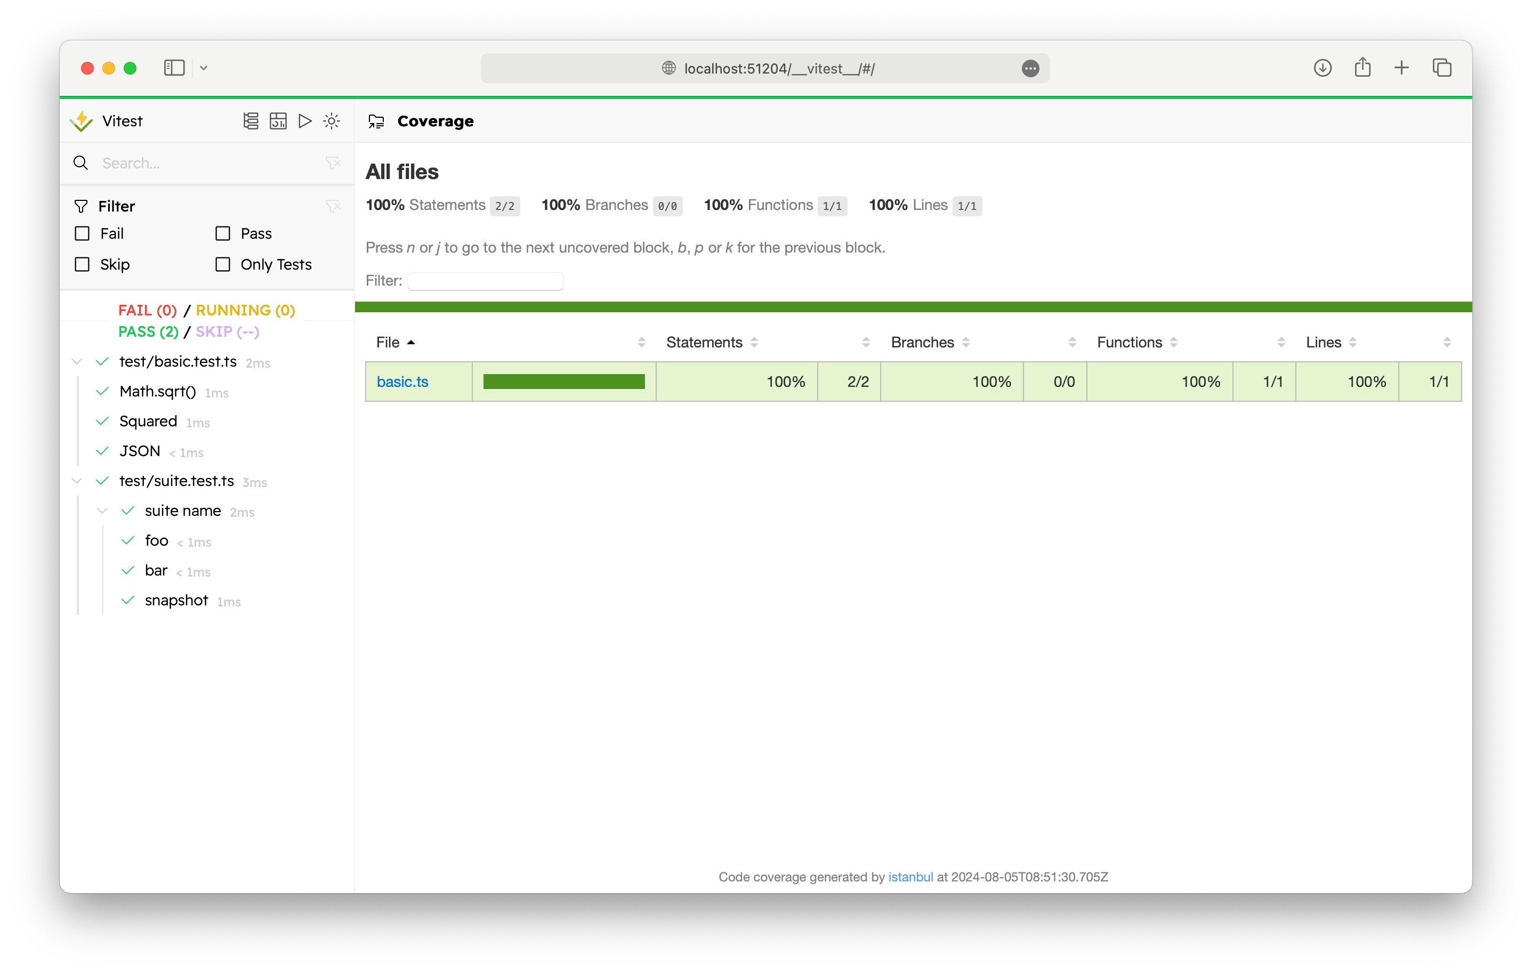Open the basic.ts coverage report link
The width and height of the screenshot is (1532, 972).
point(402,382)
